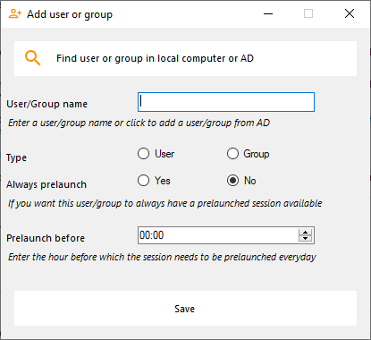Close the Add user or group dialog
Screen dimensions: 371x340
pyautogui.click(x=350, y=13)
